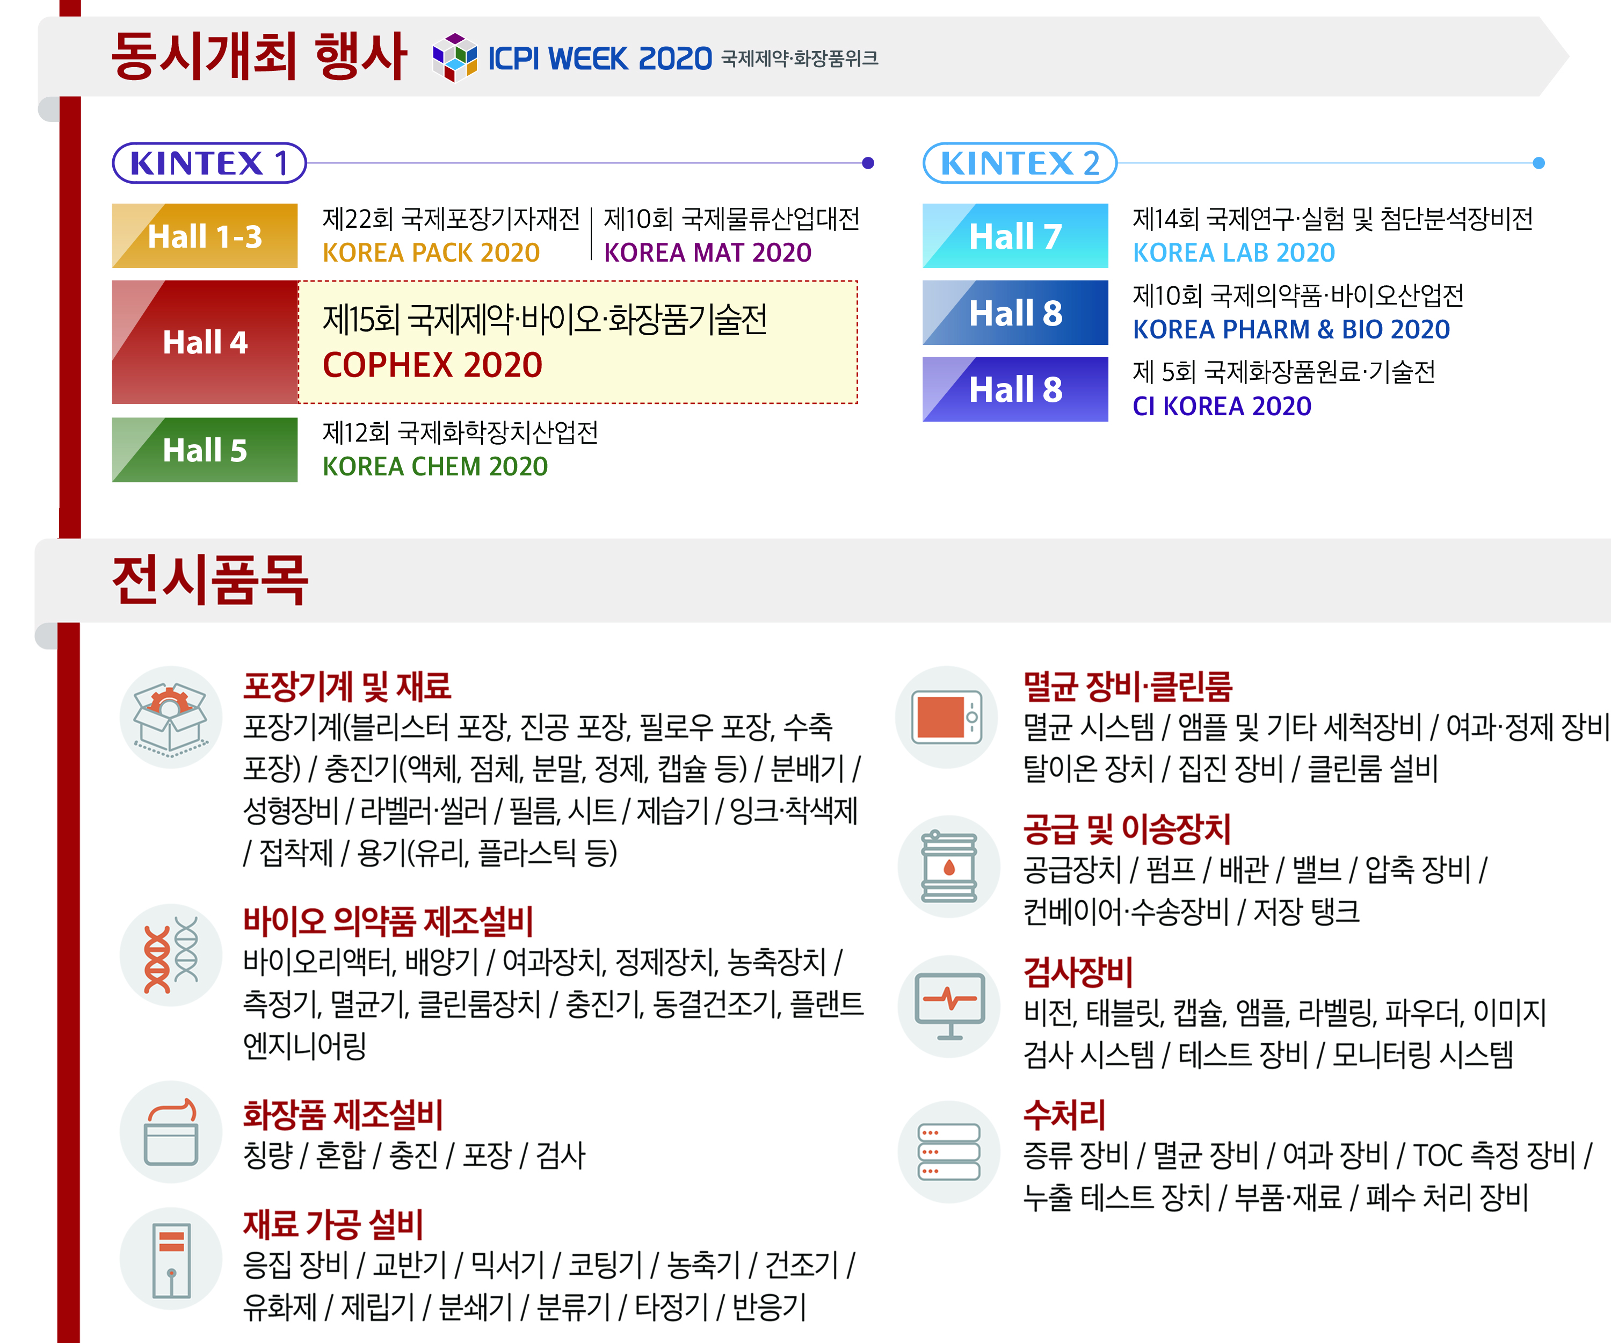The image size is (1611, 1343).
Task: Click the packaging machinery box icon
Action: pos(170,718)
